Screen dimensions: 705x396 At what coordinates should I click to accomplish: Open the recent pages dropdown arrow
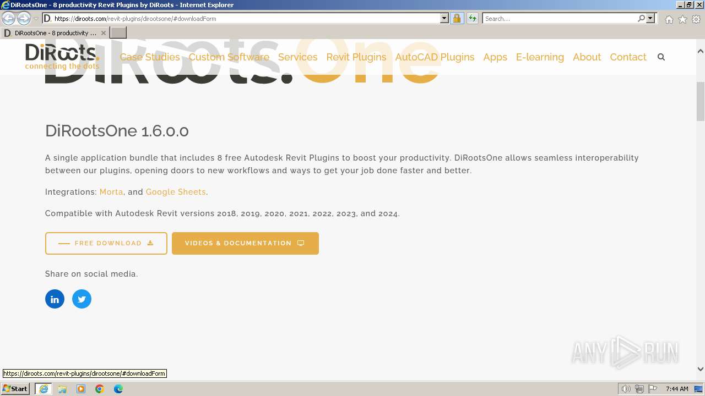coord(36,19)
